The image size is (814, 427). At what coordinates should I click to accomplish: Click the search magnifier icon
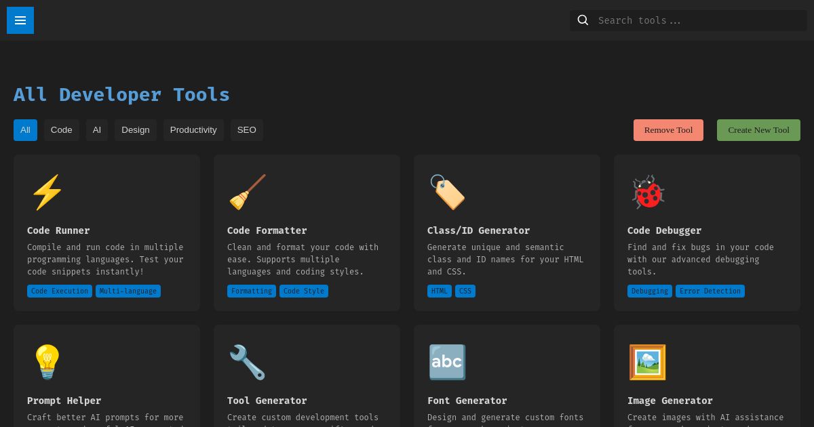click(583, 20)
